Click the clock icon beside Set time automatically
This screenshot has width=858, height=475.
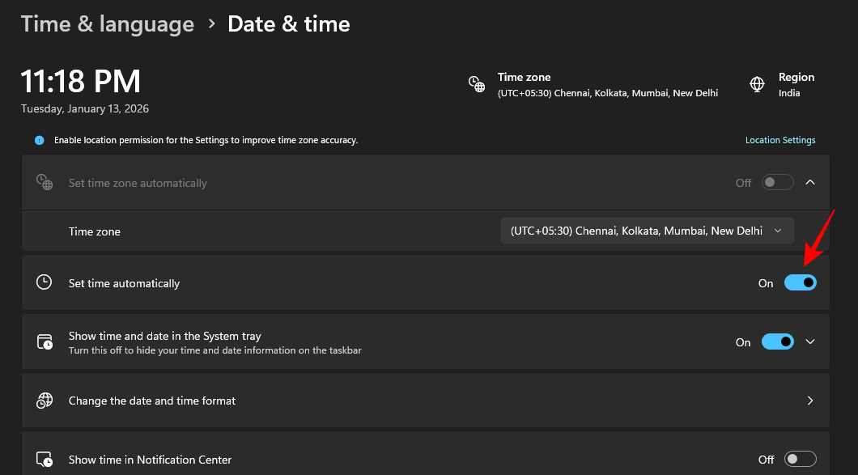(45, 283)
